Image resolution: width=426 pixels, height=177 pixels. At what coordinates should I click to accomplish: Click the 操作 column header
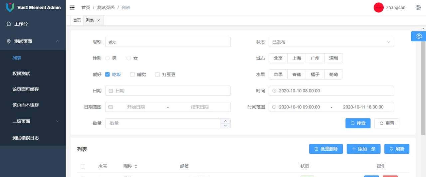381,166
